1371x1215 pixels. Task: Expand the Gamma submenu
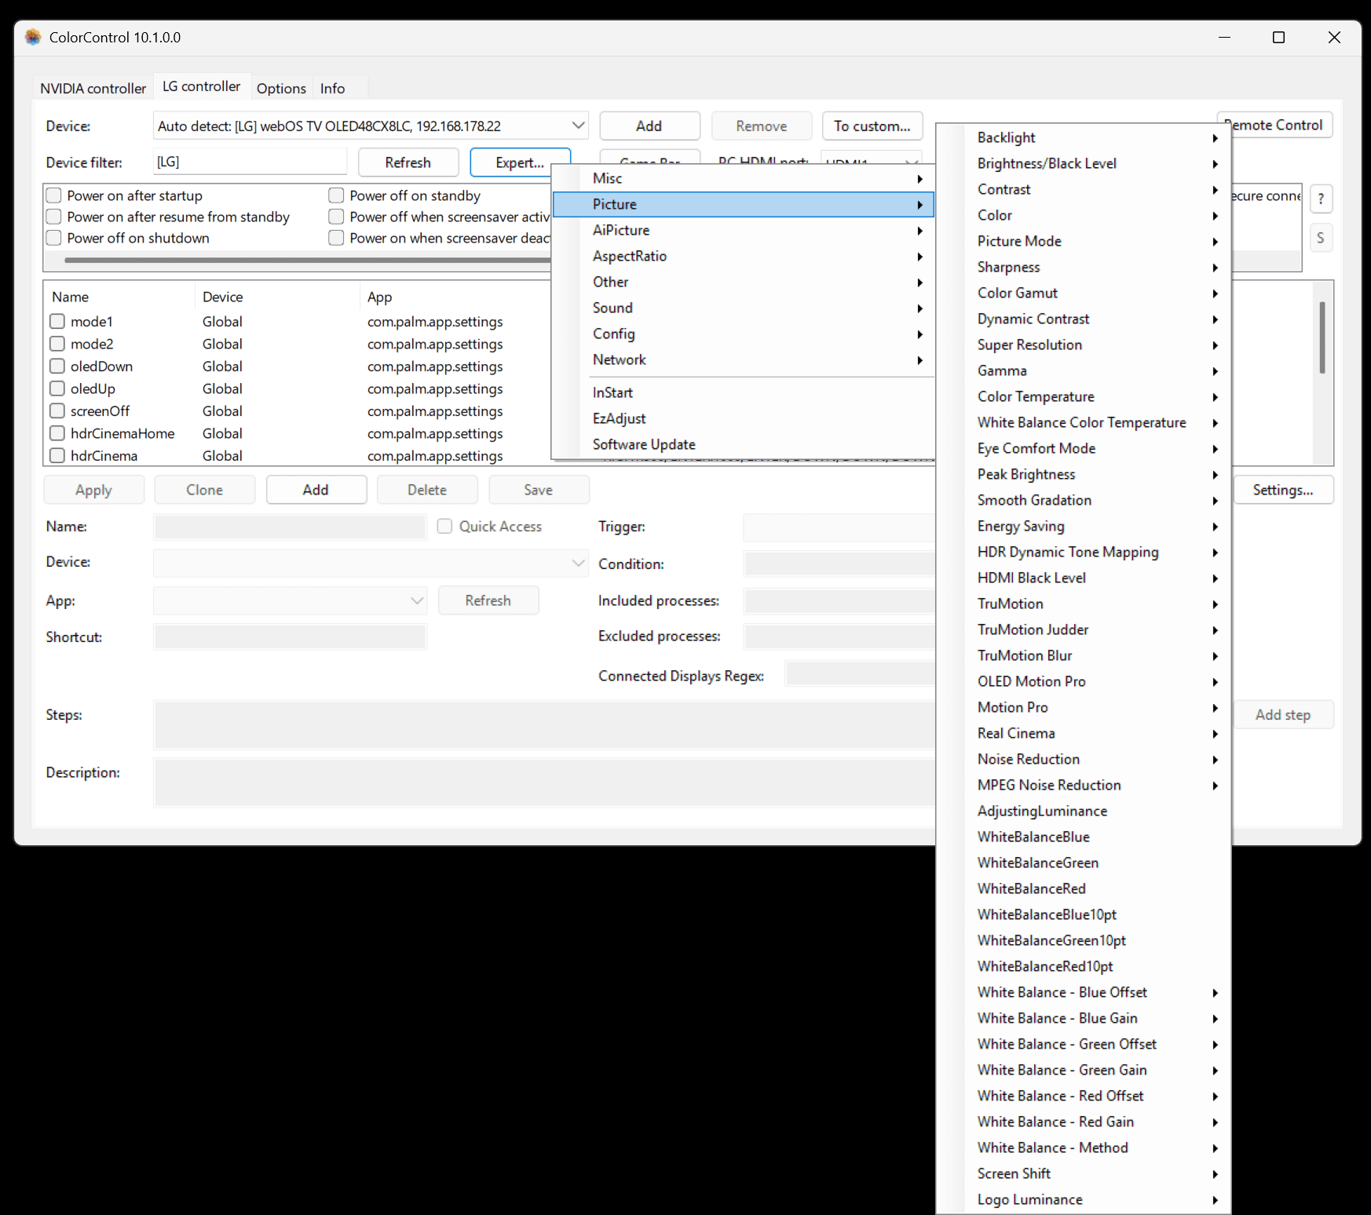(1084, 370)
